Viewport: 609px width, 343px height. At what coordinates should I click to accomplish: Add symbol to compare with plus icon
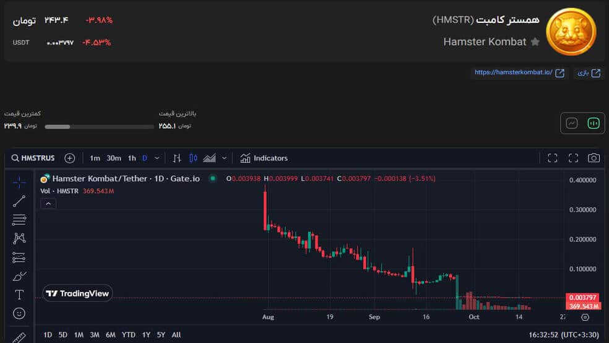69,158
